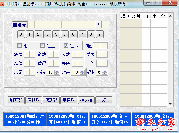Click the 预测码 button

(51, 100)
